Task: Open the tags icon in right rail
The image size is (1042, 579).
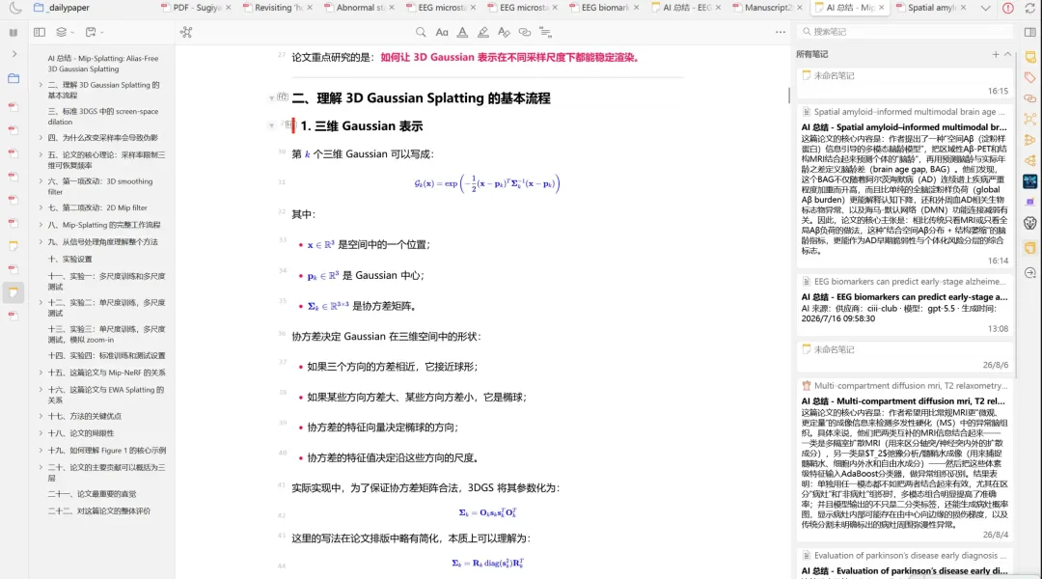Action: pos(1030,78)
